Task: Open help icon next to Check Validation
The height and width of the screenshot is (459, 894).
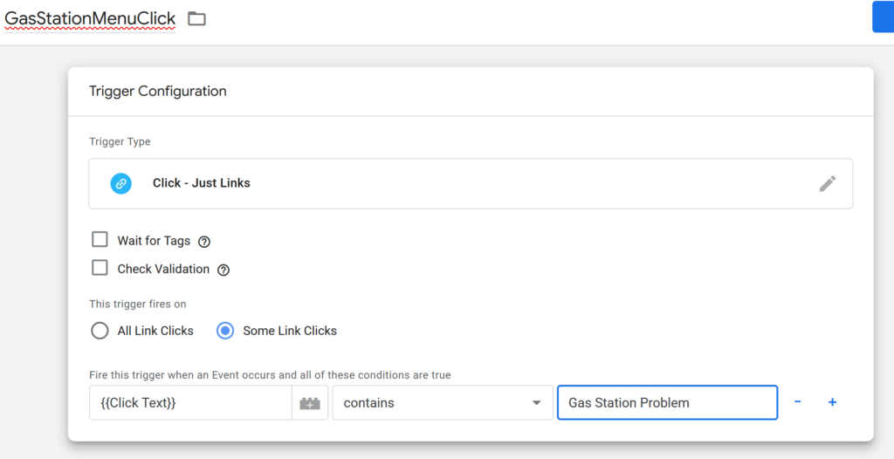Action: [x=223, y=270]
